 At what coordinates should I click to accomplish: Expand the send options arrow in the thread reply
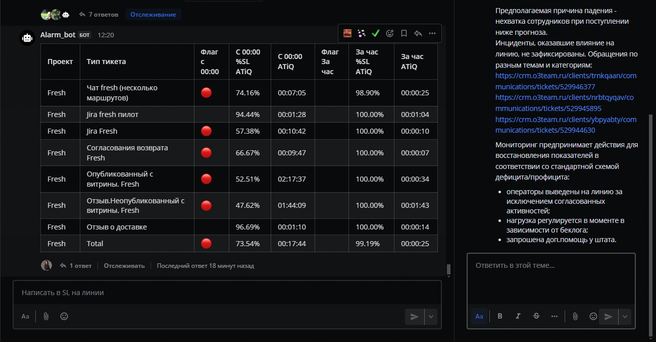pos(625,316)
